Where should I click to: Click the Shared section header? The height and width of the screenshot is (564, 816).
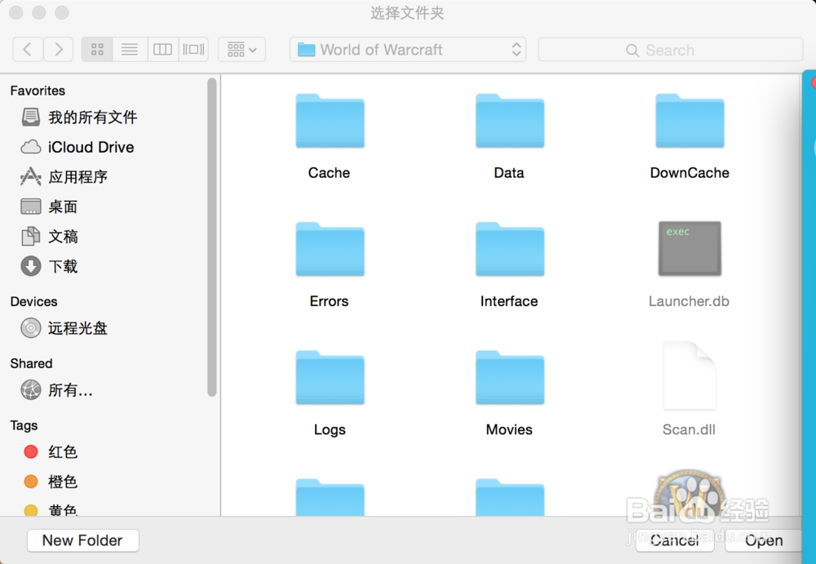tap(31, 363)
